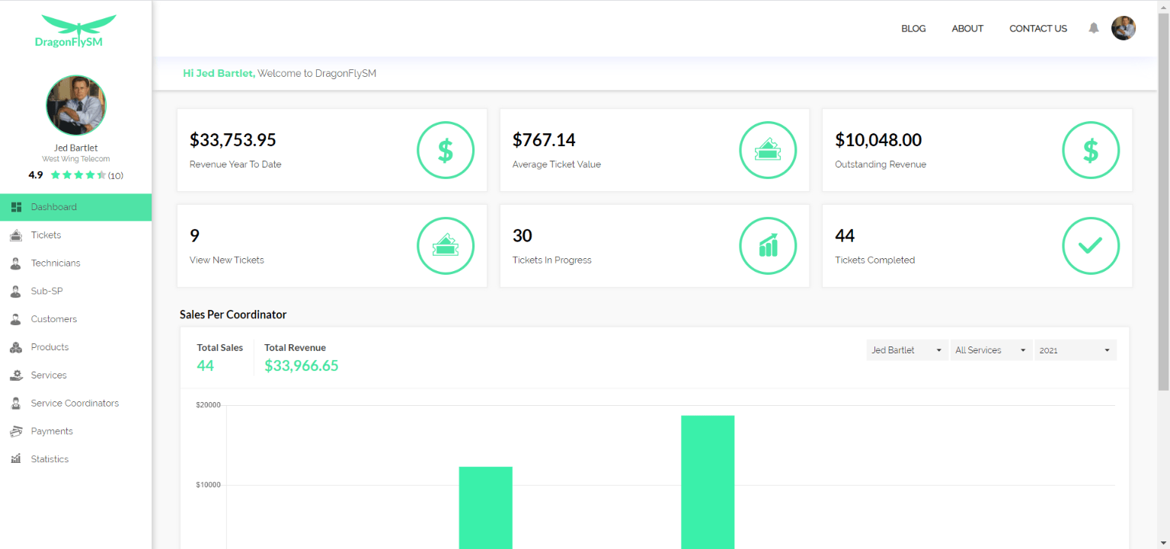Click checkmark icon on Tickets Completed
Image resolution: width=1170 pixels, height=549 pixels.
[1091, 246]
